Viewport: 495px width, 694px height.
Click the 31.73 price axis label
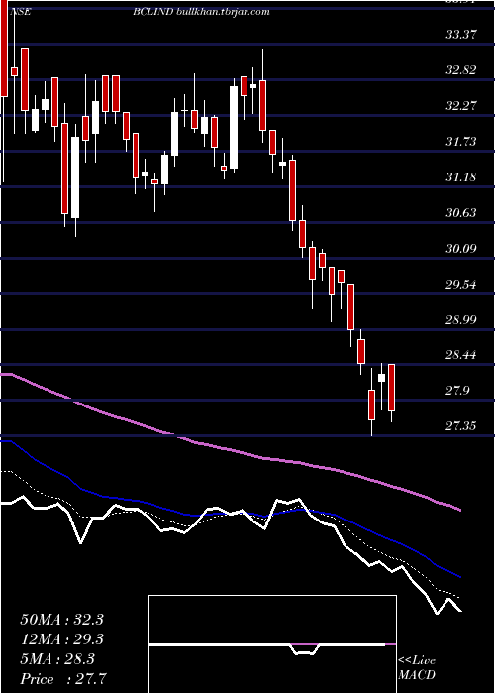click(x=461, y=141)
